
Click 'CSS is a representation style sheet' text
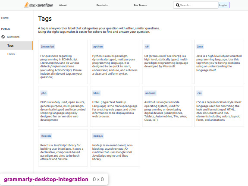[219, 111]
